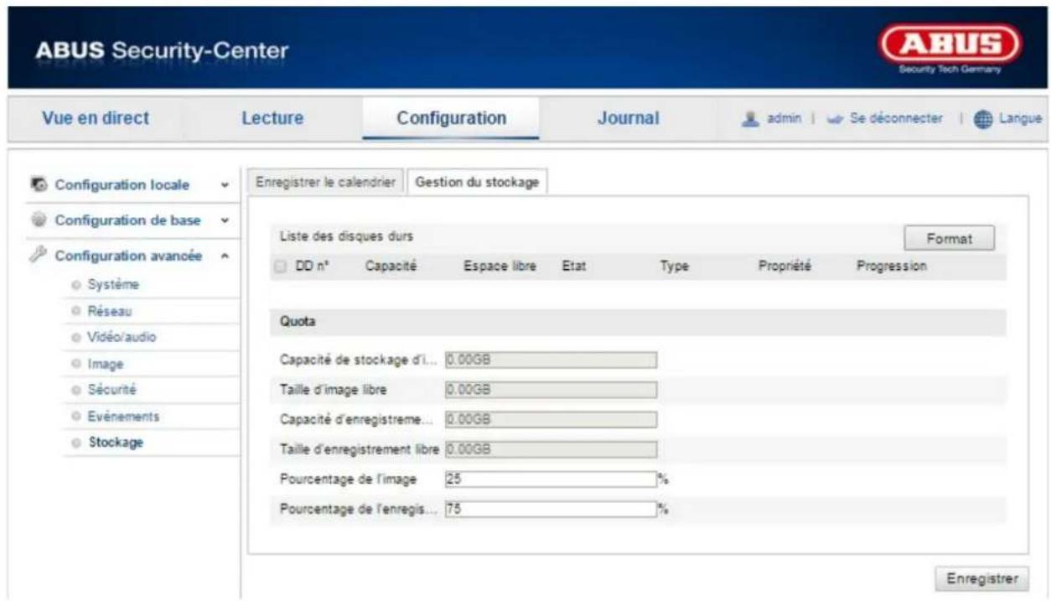Click the Configuration de base gear icon
Viewport: 1051px width, 601px height.
pyautogui.click(x=38, y=220)
